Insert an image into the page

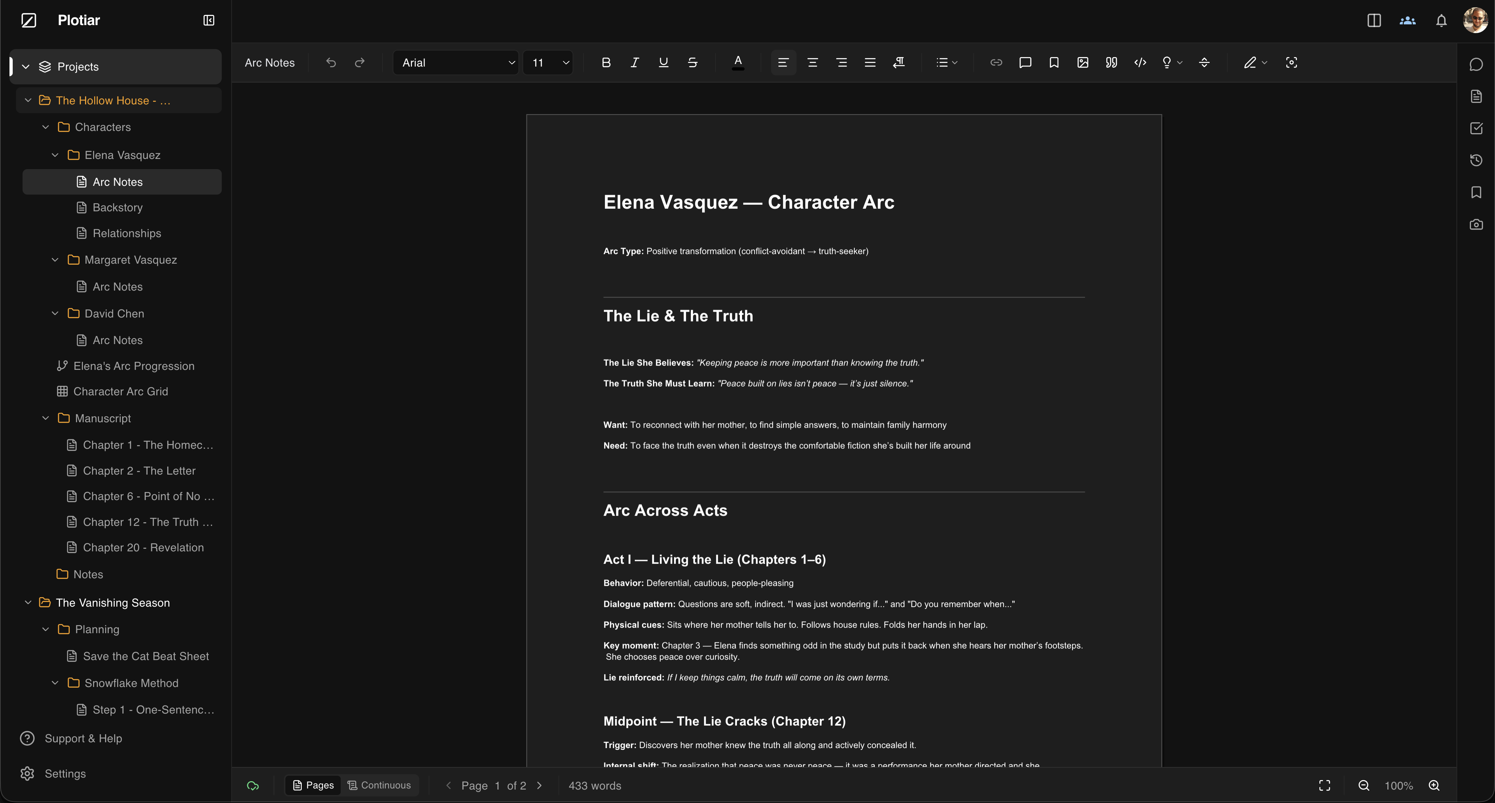(1083, 62)
